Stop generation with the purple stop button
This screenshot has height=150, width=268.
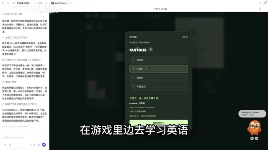44,145
